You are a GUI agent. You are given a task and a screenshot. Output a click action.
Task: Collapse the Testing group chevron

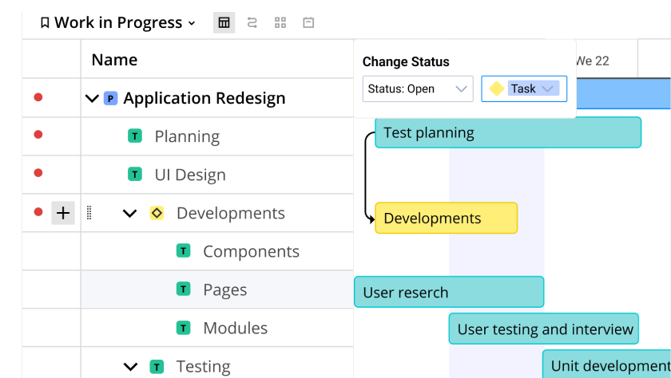130,367
